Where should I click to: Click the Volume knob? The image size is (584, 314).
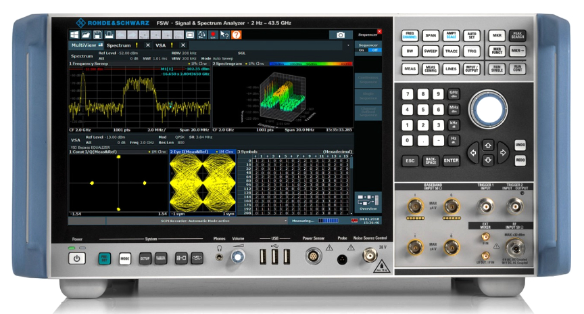point(237,256)
